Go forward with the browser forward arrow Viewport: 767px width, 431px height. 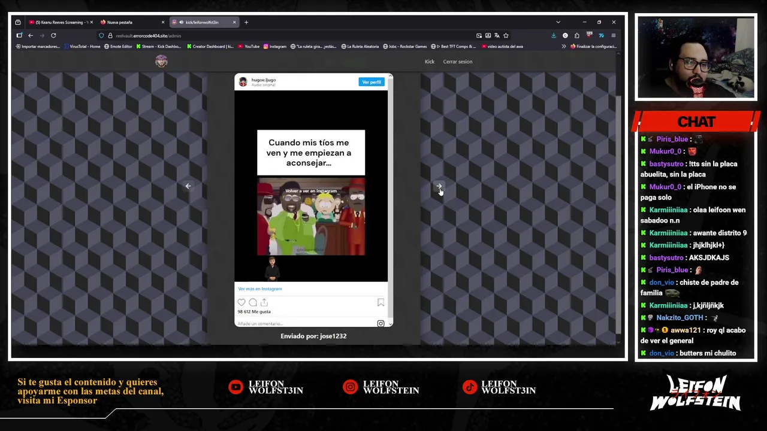(42, 35)
